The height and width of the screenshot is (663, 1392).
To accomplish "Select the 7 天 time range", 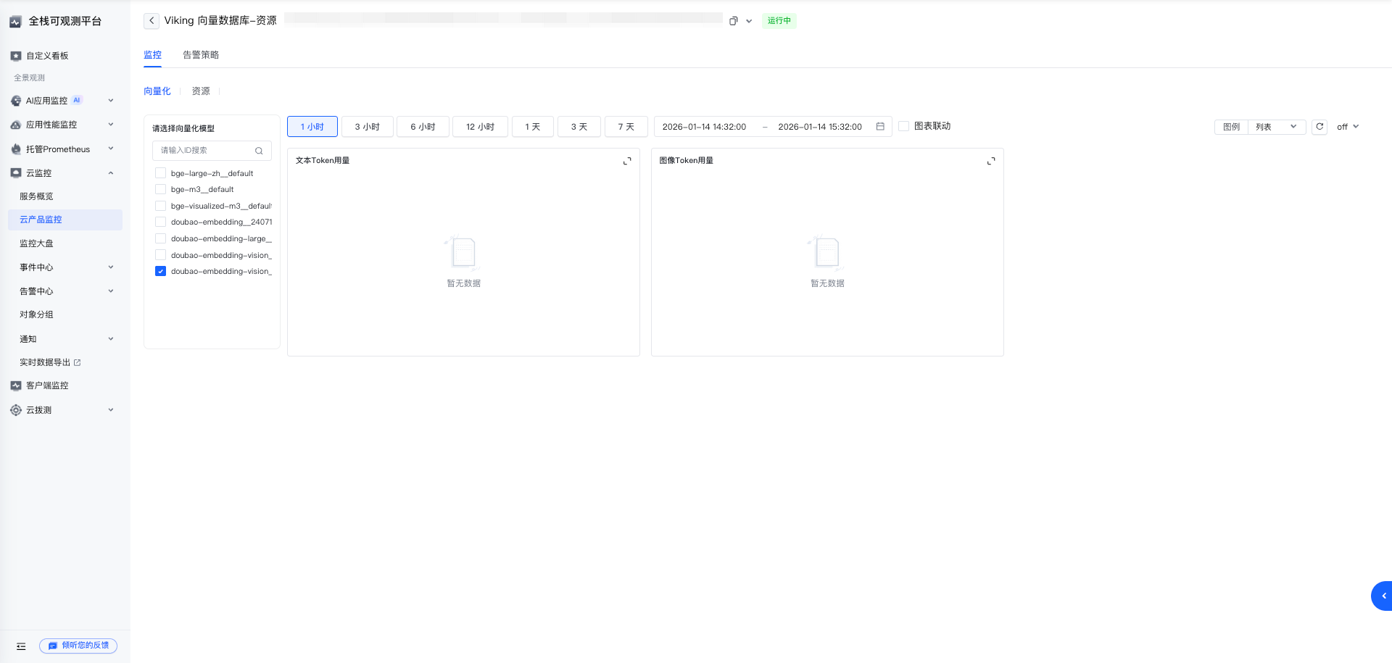I will (x=626, y=127).
